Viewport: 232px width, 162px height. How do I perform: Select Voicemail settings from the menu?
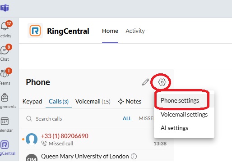tap(184, 114)
